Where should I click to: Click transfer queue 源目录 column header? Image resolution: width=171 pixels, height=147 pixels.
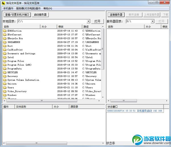[87, 107]
